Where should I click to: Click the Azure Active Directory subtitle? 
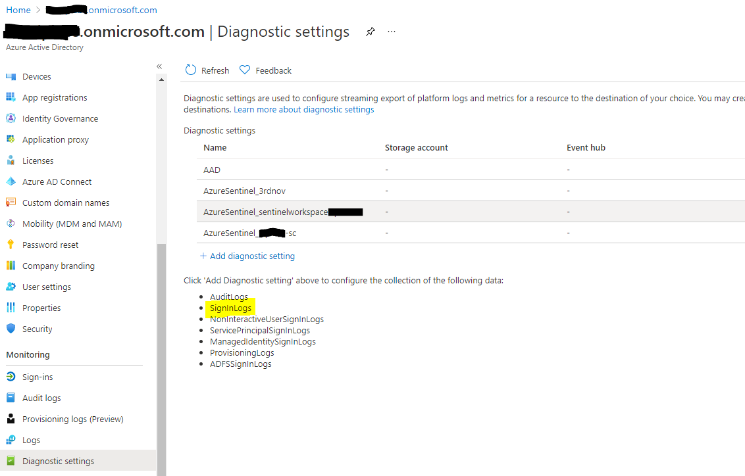(45, 47)
